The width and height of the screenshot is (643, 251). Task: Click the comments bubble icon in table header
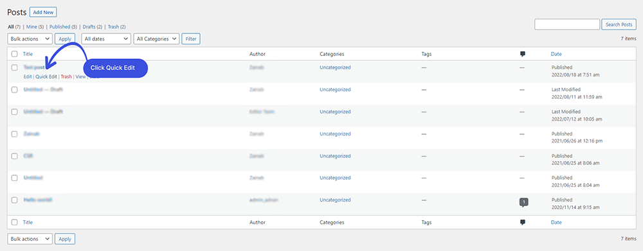click(522, 54)
